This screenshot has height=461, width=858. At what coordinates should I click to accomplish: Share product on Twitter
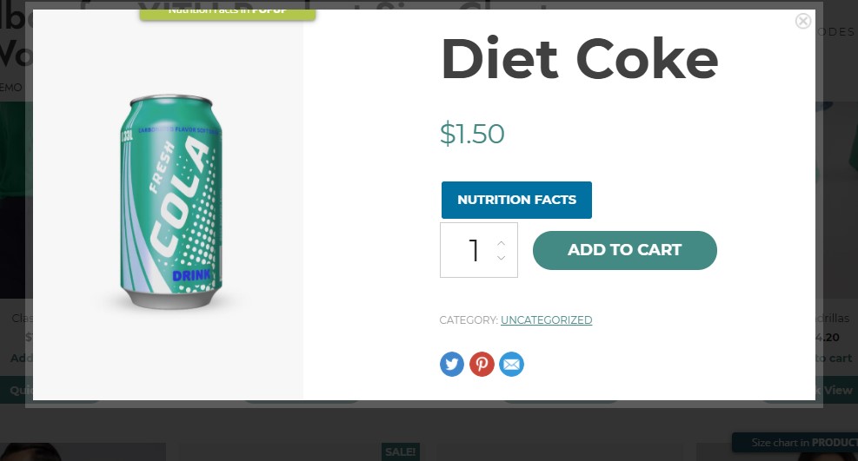point(452,365)
